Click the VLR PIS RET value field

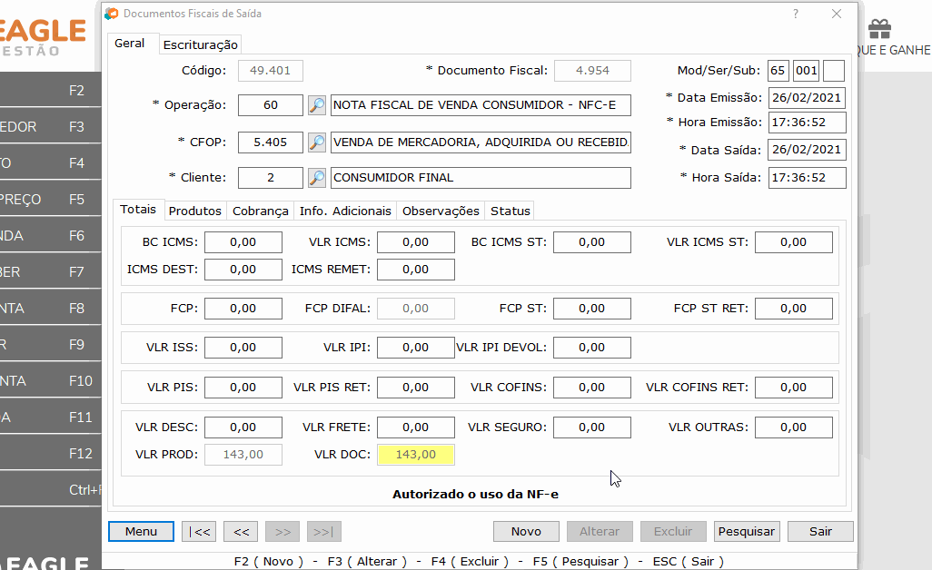pyautogui.click(x=415, y=388)
